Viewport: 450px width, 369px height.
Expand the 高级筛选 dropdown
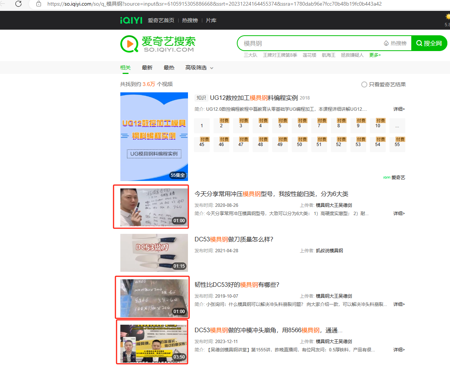(x=199, y=68)
